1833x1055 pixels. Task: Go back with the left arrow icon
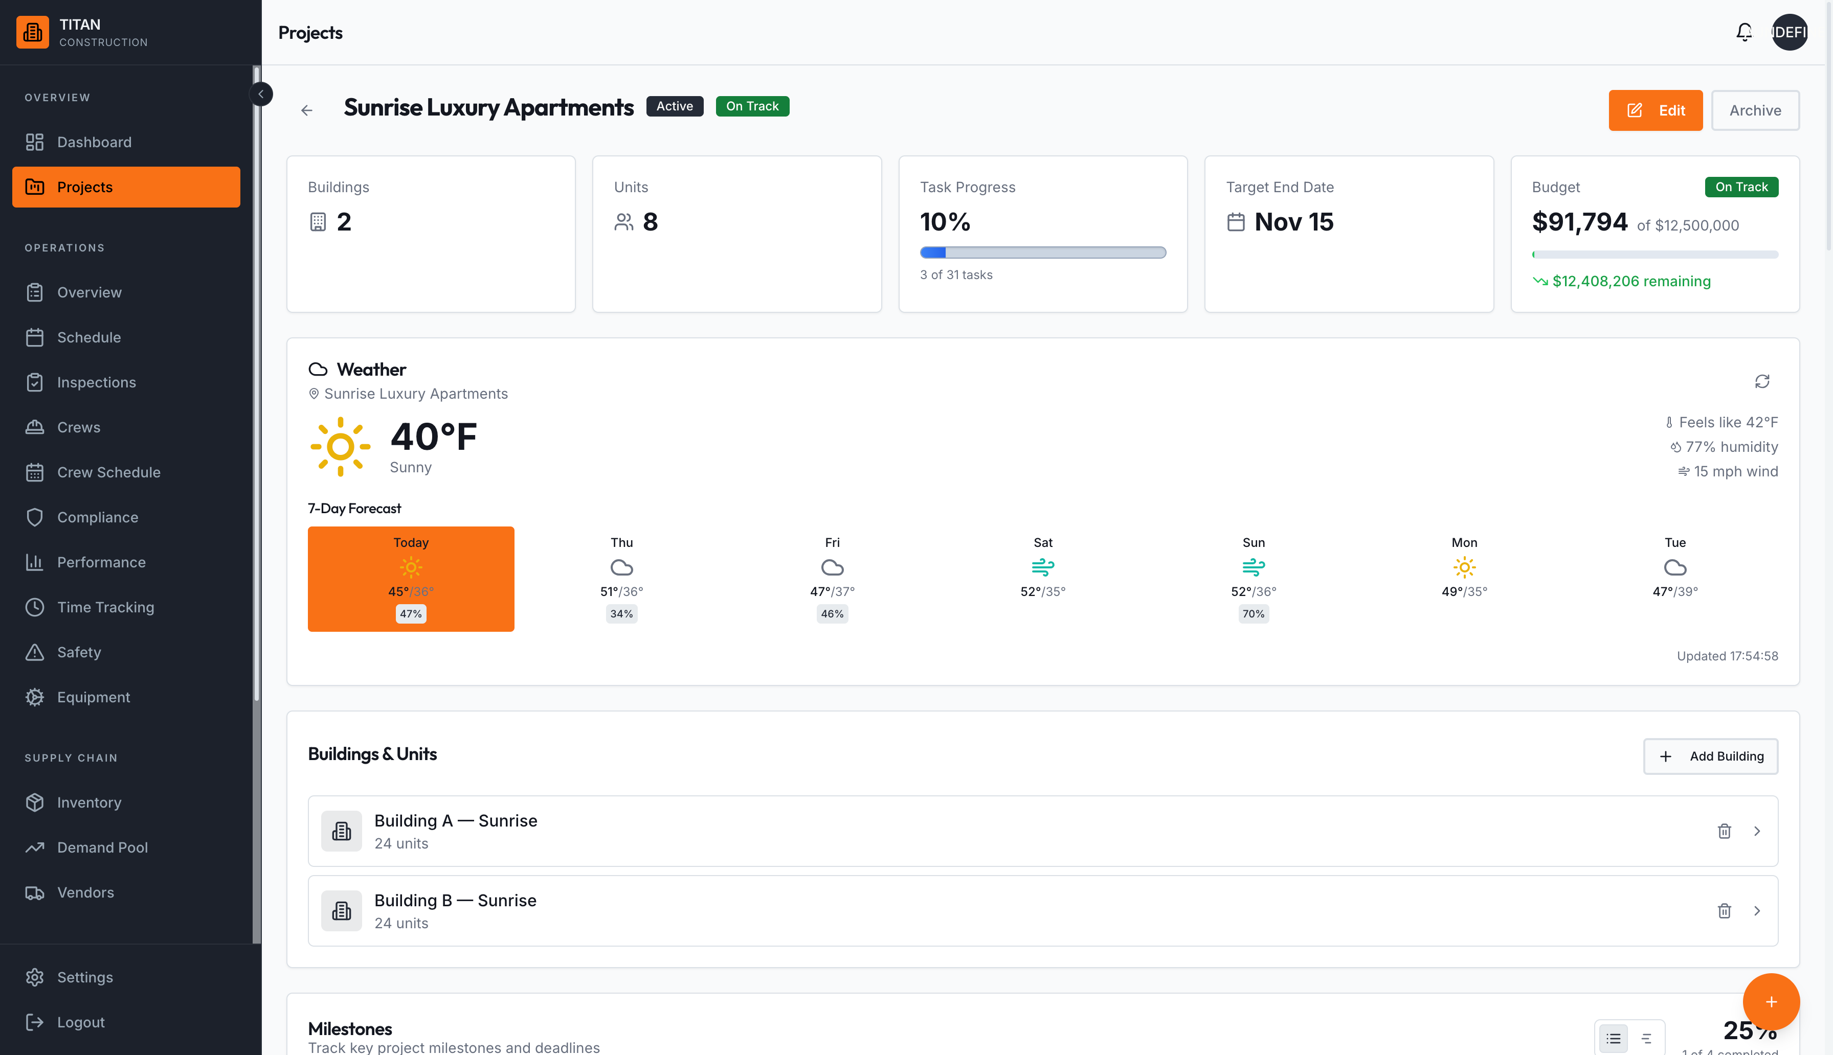306,110
